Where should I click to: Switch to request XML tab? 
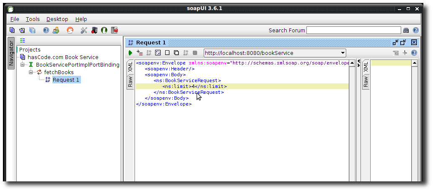point(130,67)
